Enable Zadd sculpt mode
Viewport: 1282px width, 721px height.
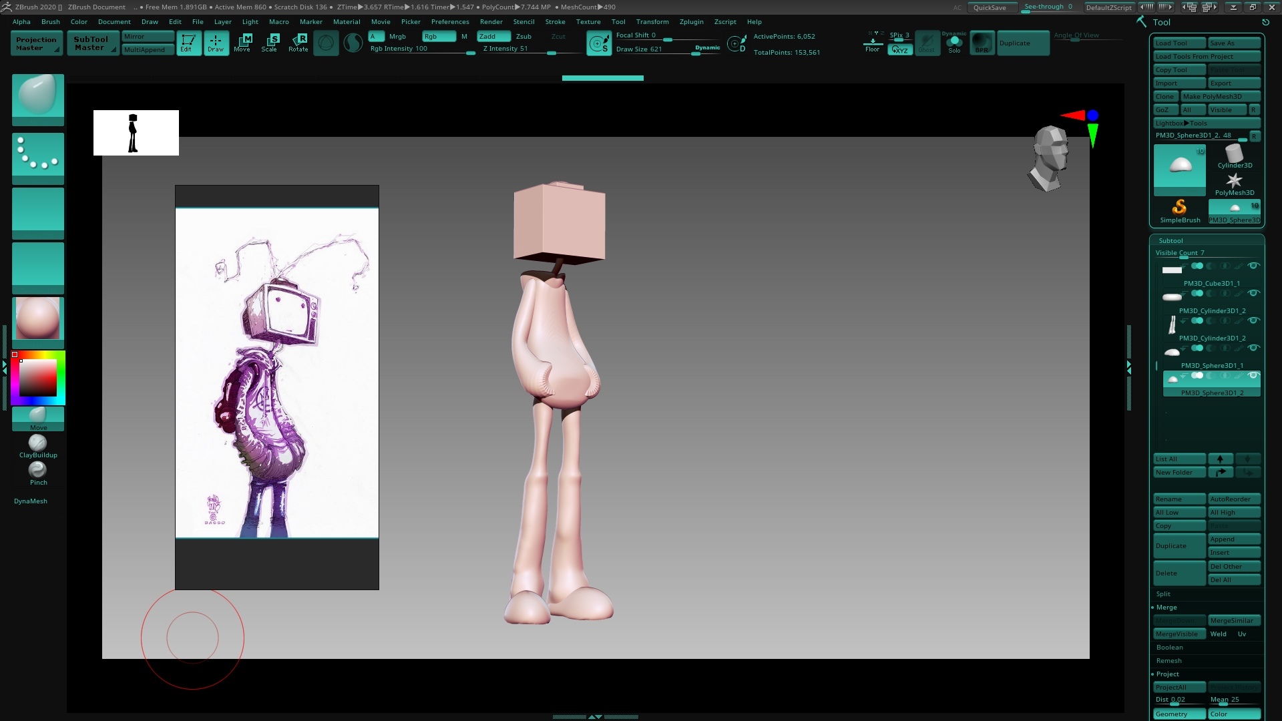point(493,37)
